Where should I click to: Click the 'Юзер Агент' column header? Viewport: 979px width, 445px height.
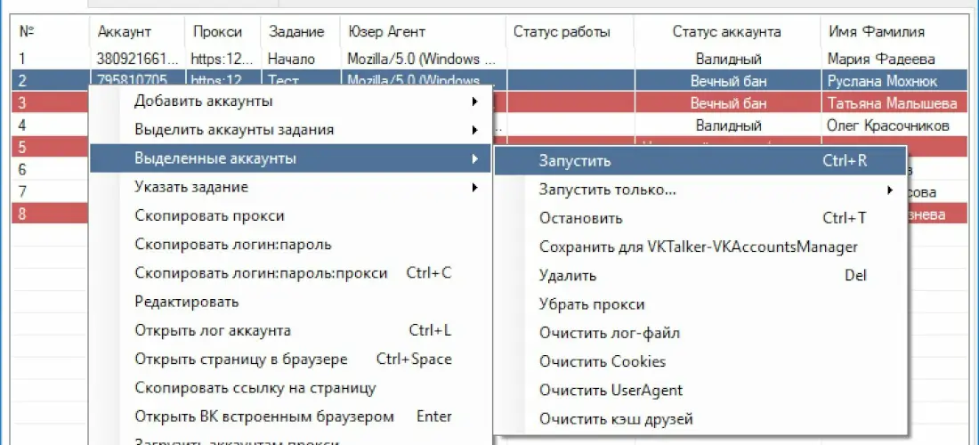pyautogui.click(x=423, y=31)
